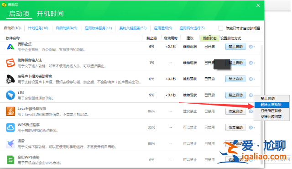
Task: Open gear settings for 瑞昱声卡 row
Action: pos(251,79)
